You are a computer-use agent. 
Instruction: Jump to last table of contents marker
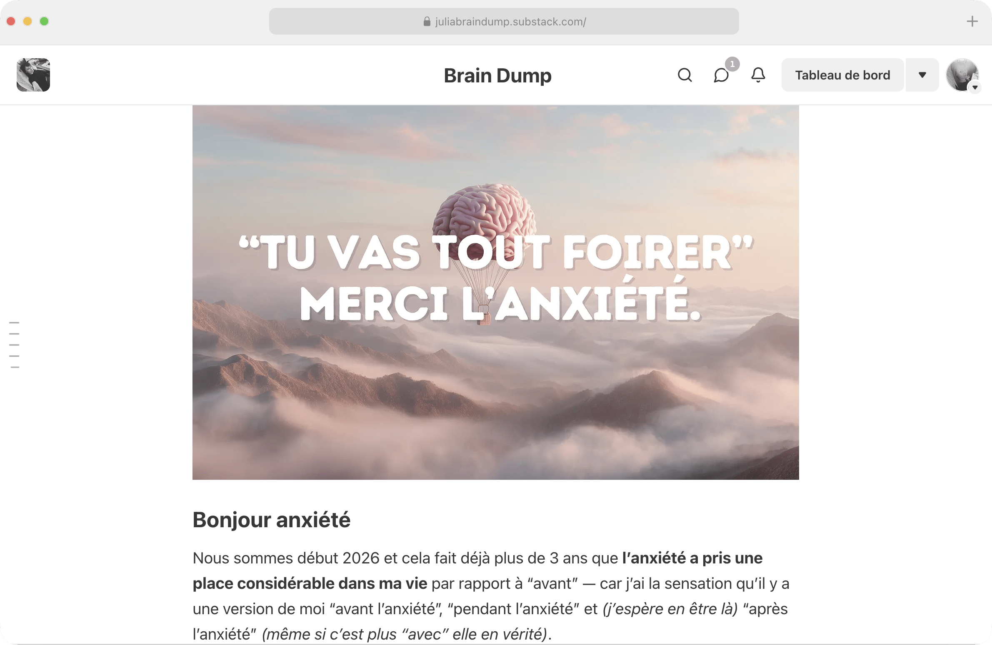(x=15, y=367)
